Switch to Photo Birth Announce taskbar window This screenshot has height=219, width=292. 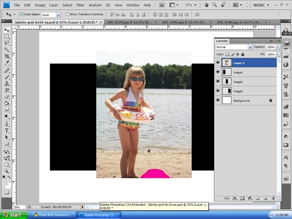tap(53, 215)
